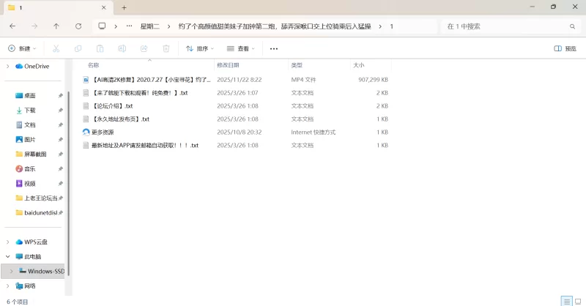
Task: Select 下载 in the sidebar
Action: point(29,110)
